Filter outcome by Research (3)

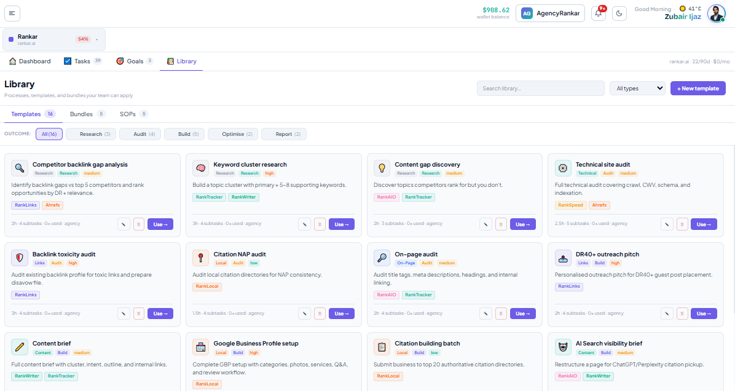pos(91,134)
